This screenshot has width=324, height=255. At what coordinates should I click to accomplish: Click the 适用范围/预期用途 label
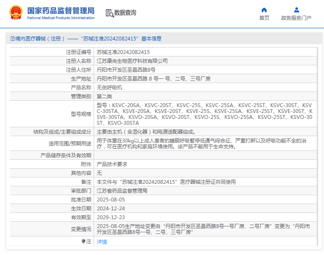pos(70,144)
